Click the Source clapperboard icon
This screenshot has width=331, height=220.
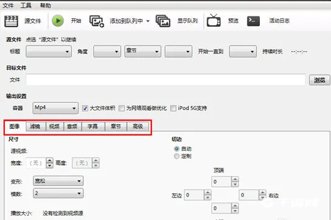coord(11,21)
